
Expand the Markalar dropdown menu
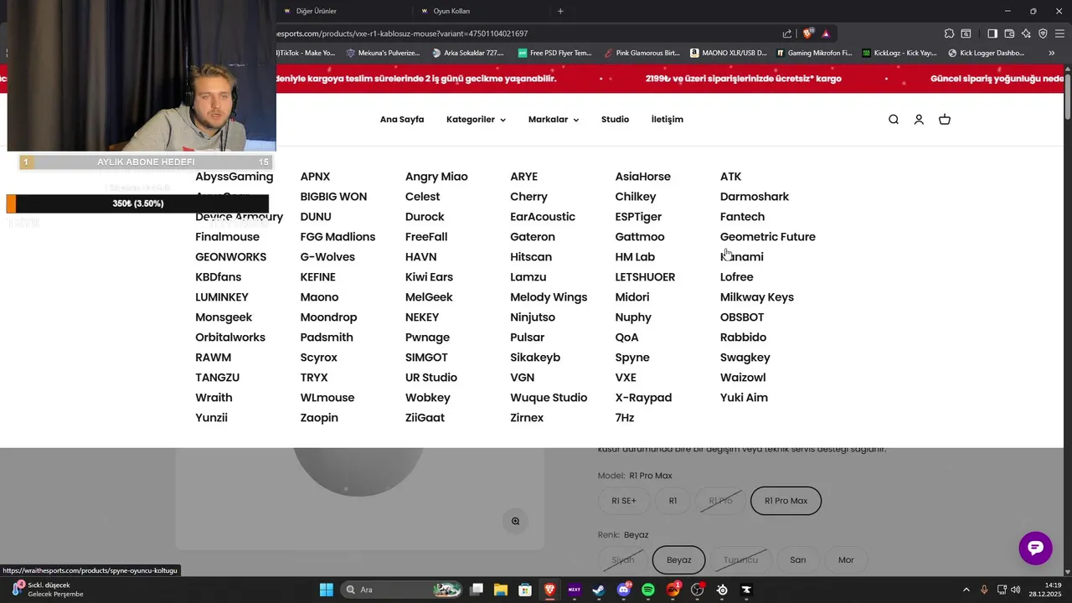(x=554, y=120)
